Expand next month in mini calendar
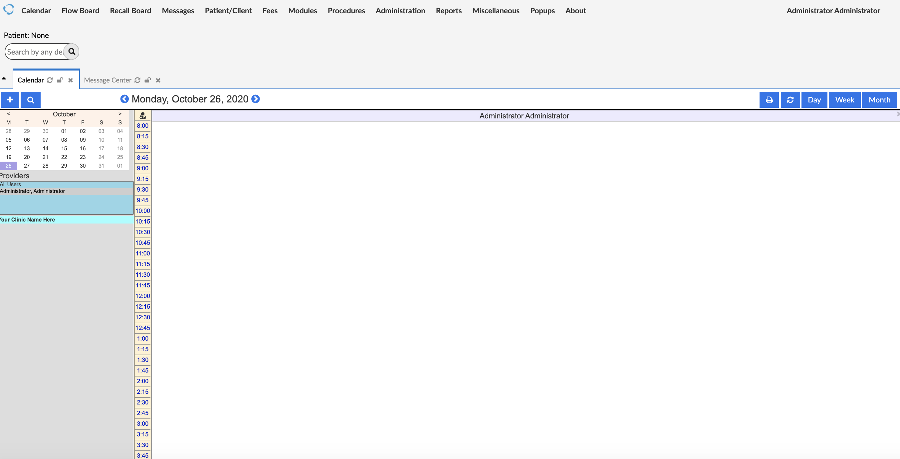The height and width of the screenshot is (459, 900). [119, 114]
